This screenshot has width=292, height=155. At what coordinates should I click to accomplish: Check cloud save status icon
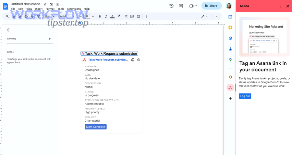tap(57, 4)
